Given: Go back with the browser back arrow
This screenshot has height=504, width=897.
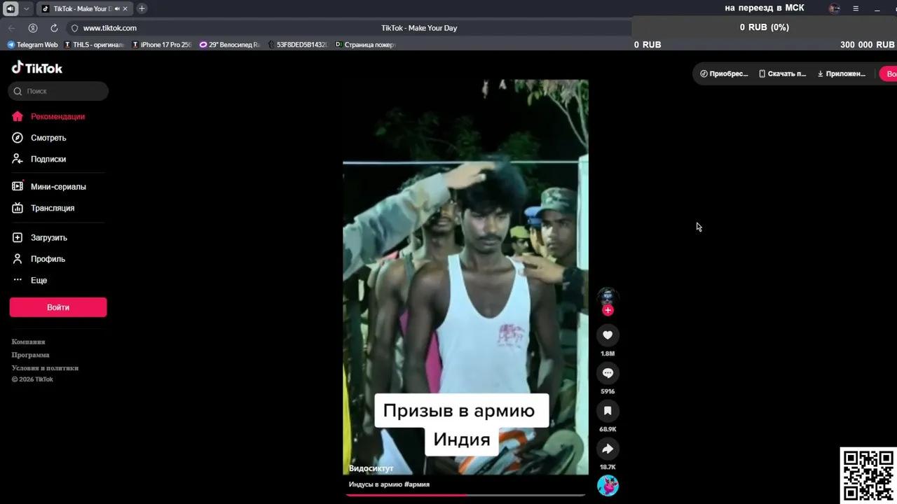Looking at the screenshot, I should tap(12, 28).
